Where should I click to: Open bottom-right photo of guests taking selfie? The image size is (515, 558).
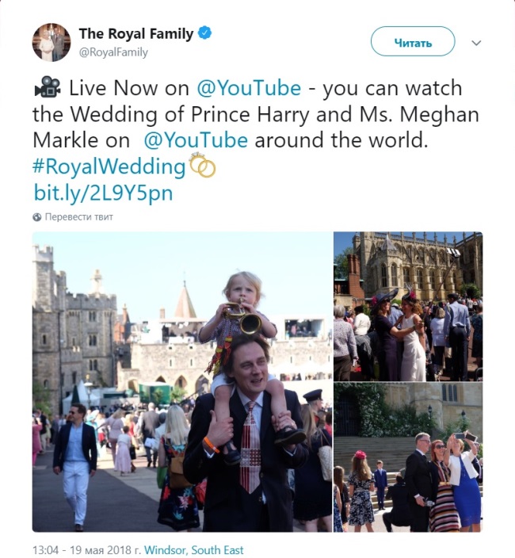(x=407, y=457)
